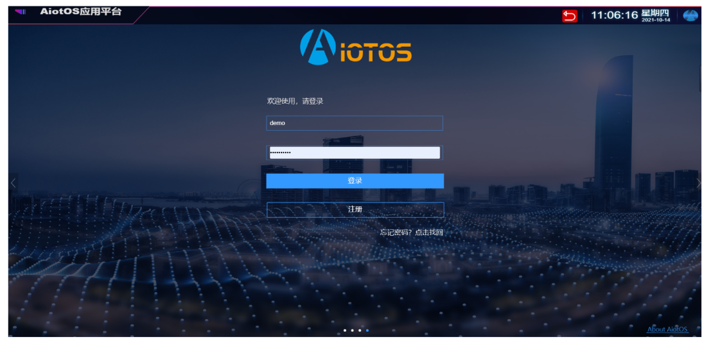Select the blue fourth carousel dot
Viewport: 713px width, 344px height.
click(367, 331)
